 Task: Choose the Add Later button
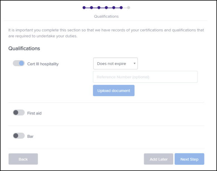click(x=159, y=159)
